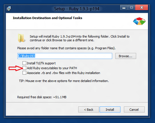Enable Install Tcl/Tk support checkbox
This screenshot has height=123, width=155.
[x=24, y=63]
